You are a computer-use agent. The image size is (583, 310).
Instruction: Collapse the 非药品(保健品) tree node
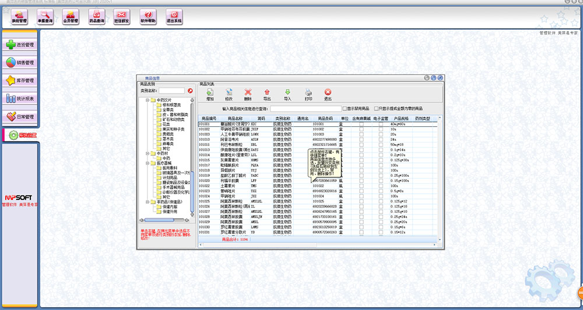147,201
